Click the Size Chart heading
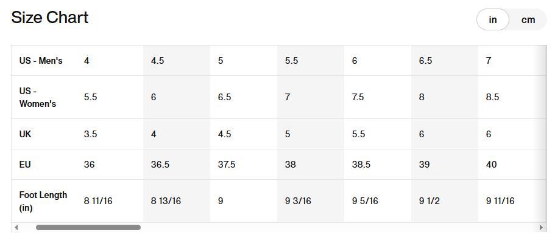The width and height of the screenshot is (555, 249). tap(50, 18)
